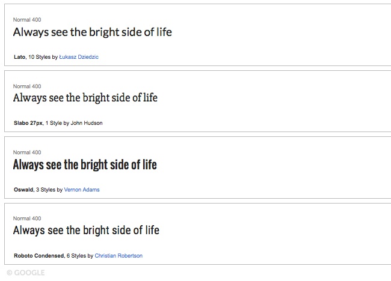Open the Vernon Adams author link
Viewport: 391px width, 281px height.
pos(82,190)
